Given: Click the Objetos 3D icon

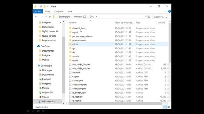Looking at the screenshot, I should point(40,92).
